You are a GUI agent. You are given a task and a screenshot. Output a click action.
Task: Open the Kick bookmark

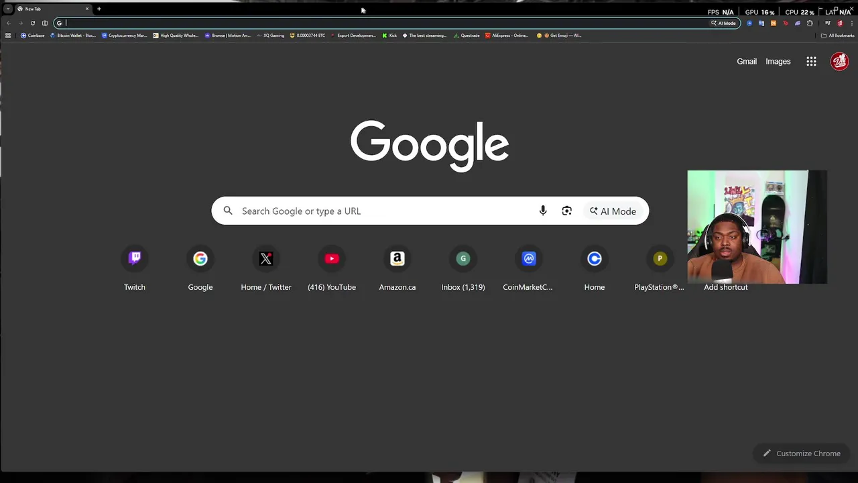tap(389, 36)
